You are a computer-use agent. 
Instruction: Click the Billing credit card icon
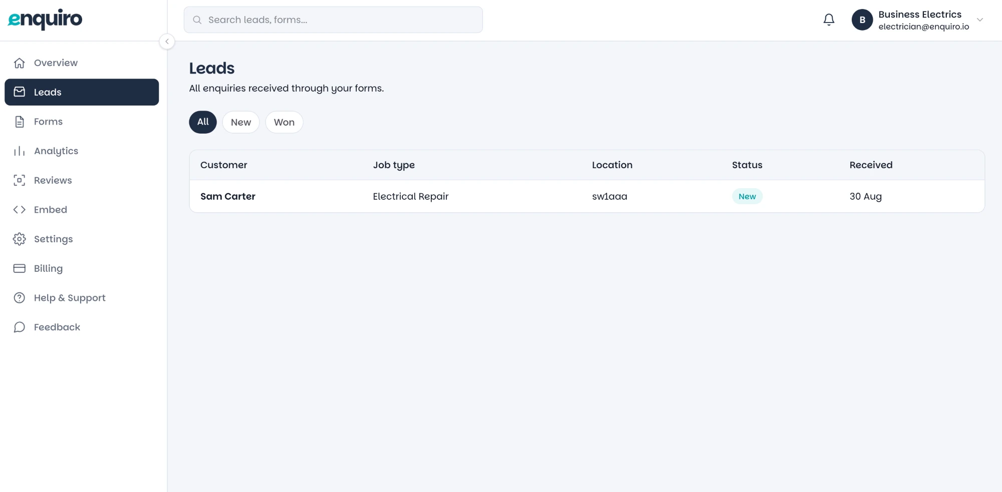pyautogui.click(x=20, y=268)
